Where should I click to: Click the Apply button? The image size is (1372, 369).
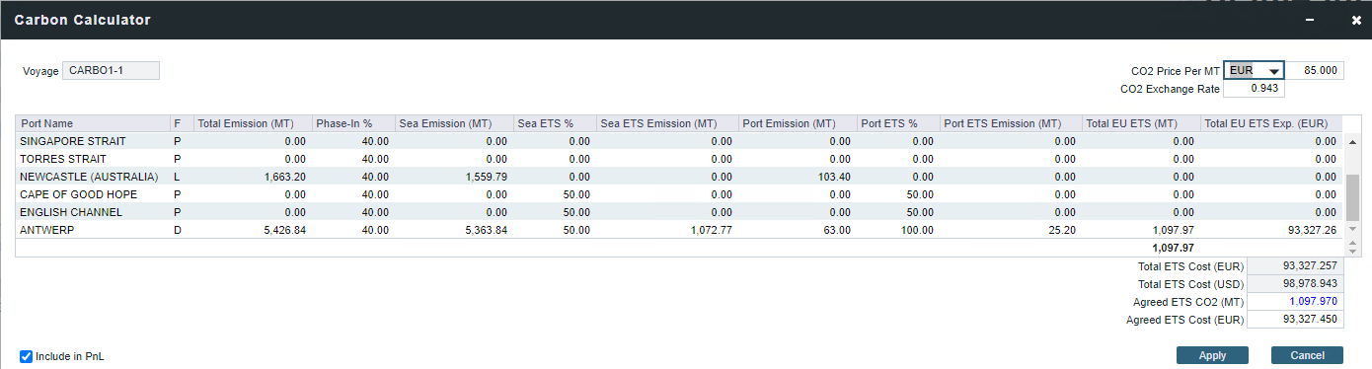1212,355
